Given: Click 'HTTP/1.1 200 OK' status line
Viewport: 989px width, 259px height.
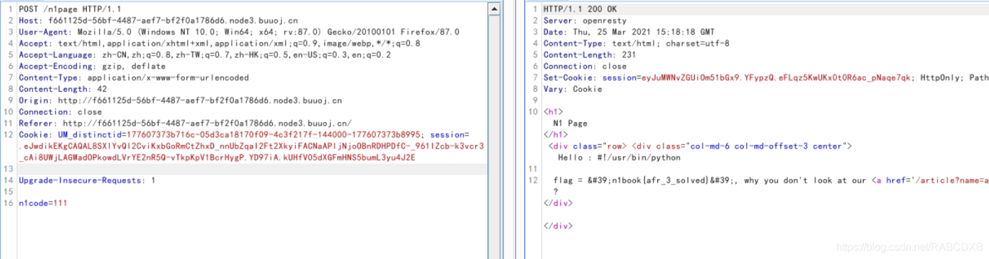Looking at the screenshot, I should tap(580, 8).
